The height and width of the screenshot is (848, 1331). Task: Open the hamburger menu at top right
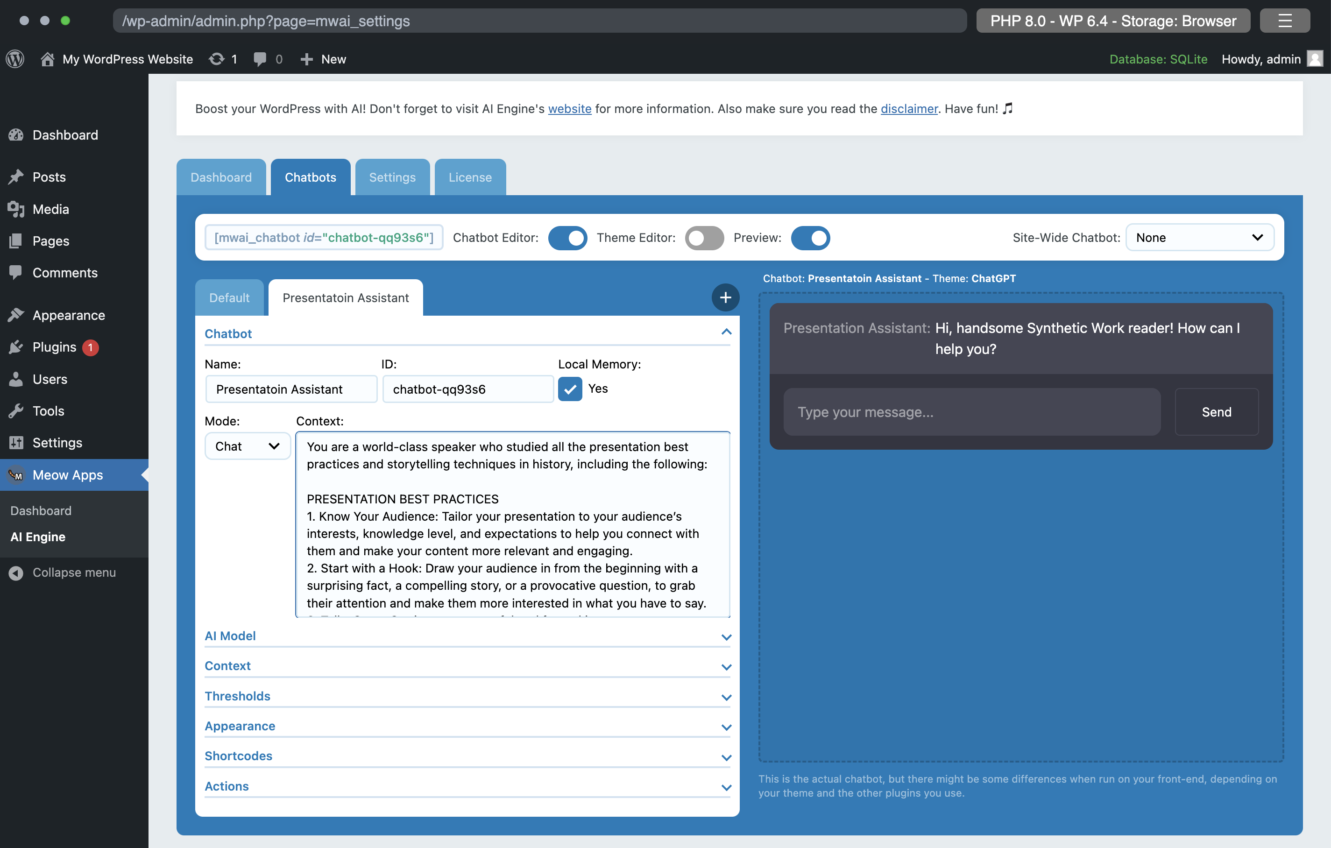(x=1285, y=21)
